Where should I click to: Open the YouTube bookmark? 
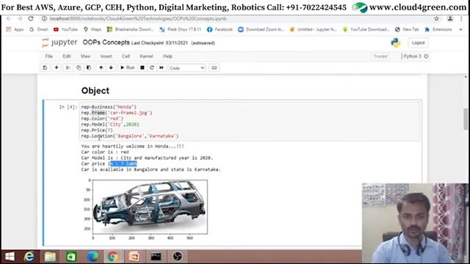pos(65,29)
